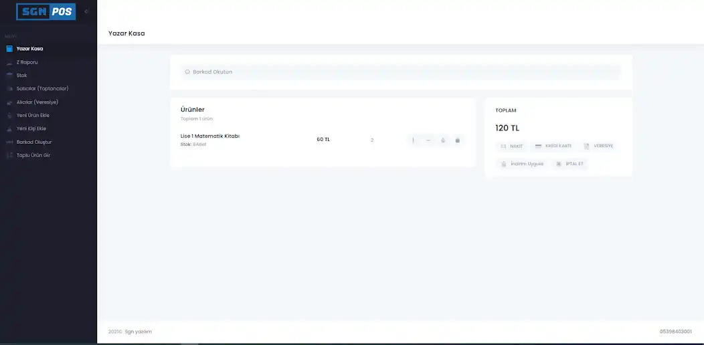Click the SGN POS logo
The width and height of the screenshot is (704, 345).
pos(46,11)
